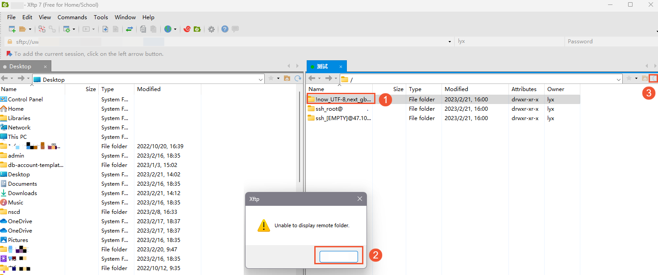Viewport: 658px width, 275px height.
Task: Sort remote list by Owner column
Action: (x=562, y=89)
